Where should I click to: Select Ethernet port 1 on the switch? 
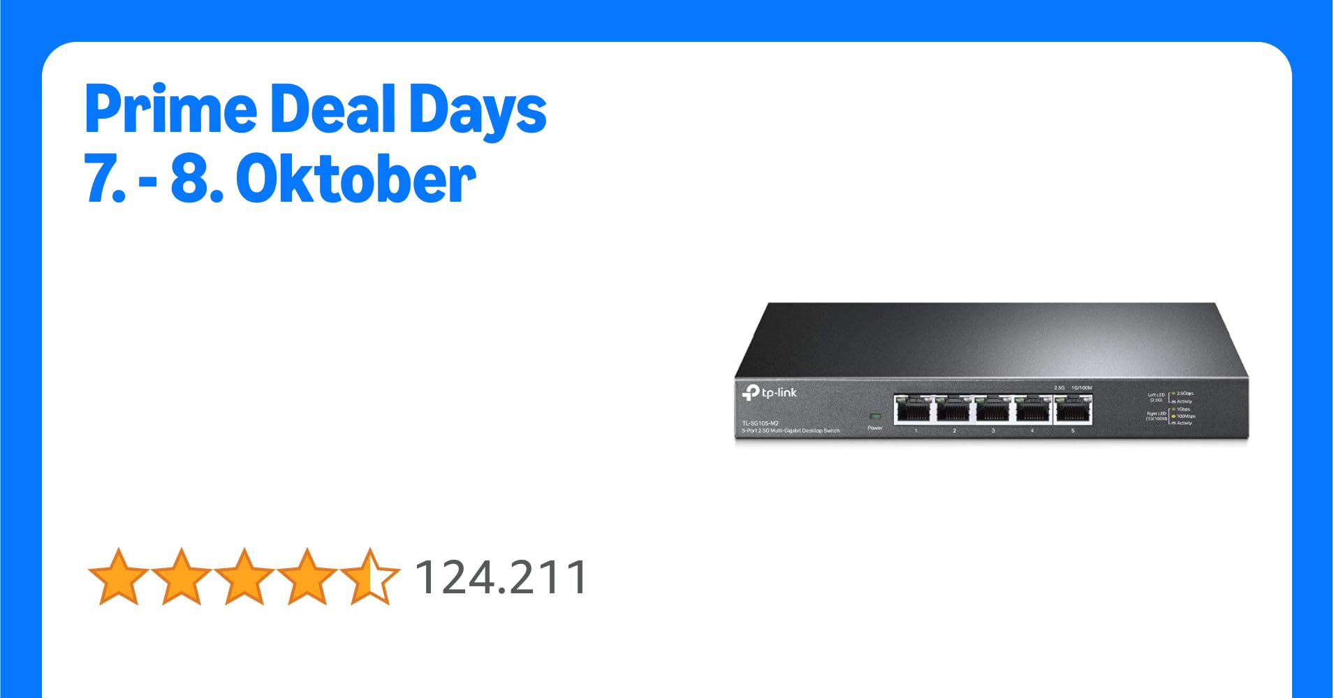pyautogui.click(x=914, y=410)
